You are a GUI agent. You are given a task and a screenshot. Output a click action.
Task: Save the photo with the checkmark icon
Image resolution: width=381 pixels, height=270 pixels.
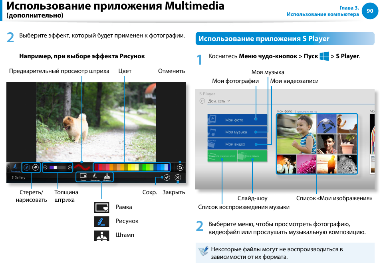(x=167, y=177)
